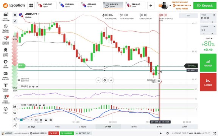Expand the practice account balance dropdown
This screenshot has height=136, width=218.
tap(190, 6)
